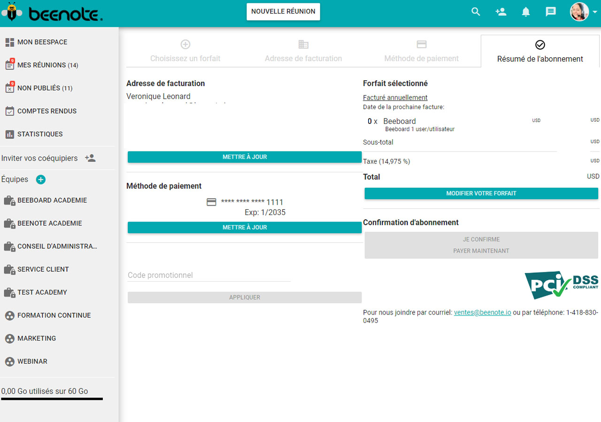Click JE CONFIRME PAYER MAINTENANT button

pyautogui.click(x=481, y=245)
